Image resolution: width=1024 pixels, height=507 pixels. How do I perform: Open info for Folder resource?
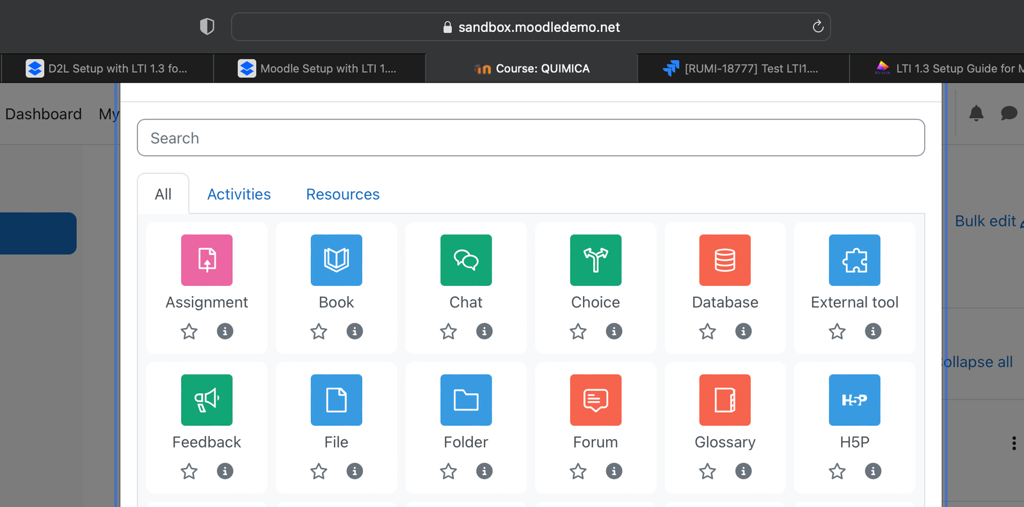tap(484, 471)
